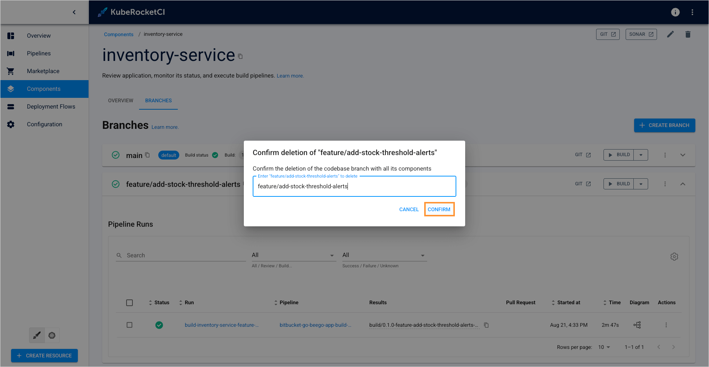Open table settings gear icon
This screenshot has width=709, height=367.
click(x=674, y=257)
